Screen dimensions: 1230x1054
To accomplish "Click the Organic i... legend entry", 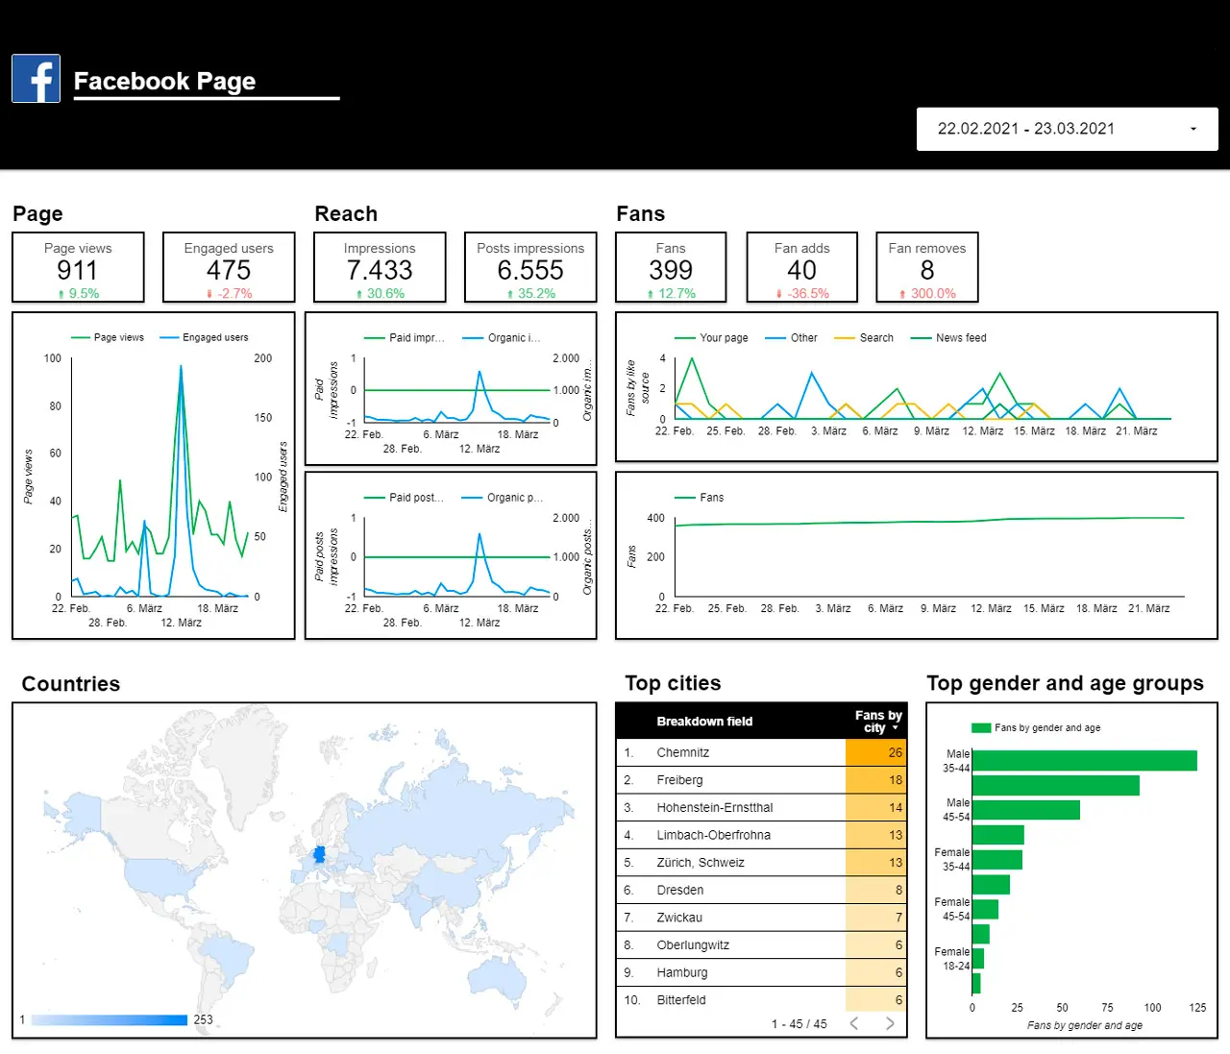I will click(x=502, y=337).
